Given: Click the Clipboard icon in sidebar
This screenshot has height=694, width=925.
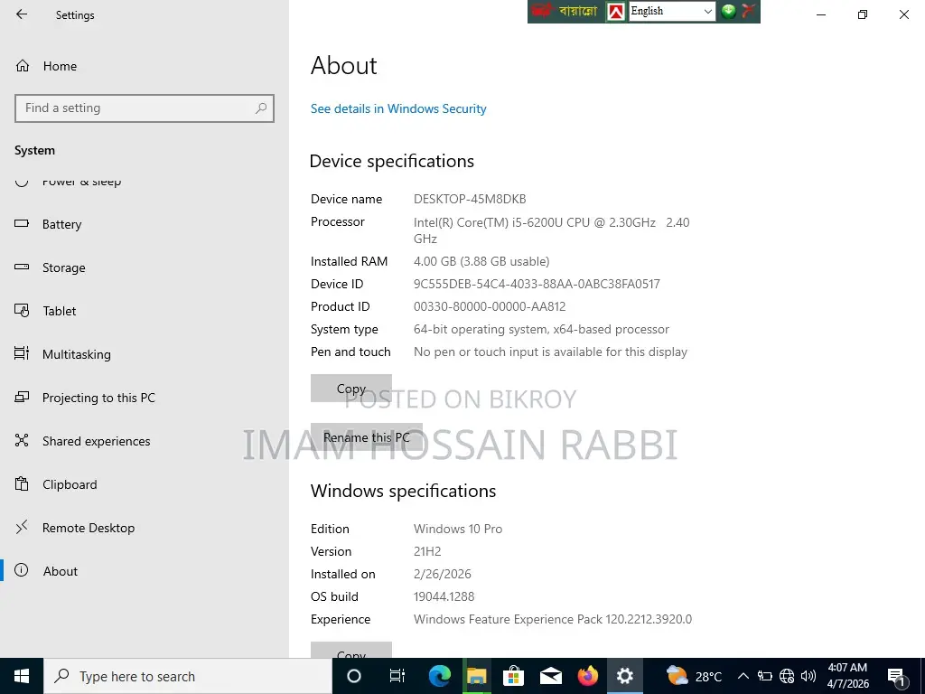Looking at the screenshot, I should coord(22,484).
